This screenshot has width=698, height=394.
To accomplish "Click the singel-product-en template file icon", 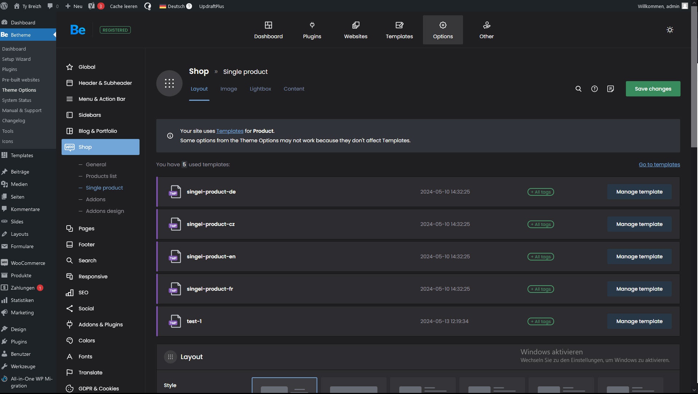I will pyautogui.click(x=174, y=256).
